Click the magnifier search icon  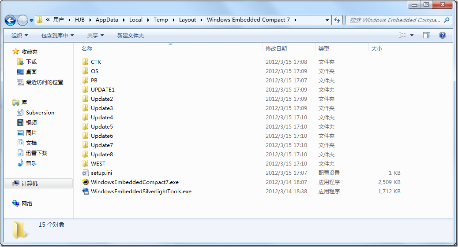coord(447,20)
